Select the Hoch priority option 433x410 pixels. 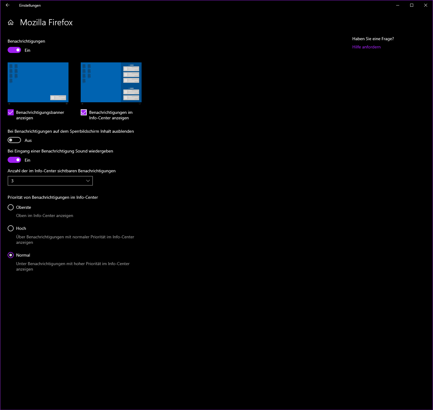pyautogui.click(x=11, y=228)
